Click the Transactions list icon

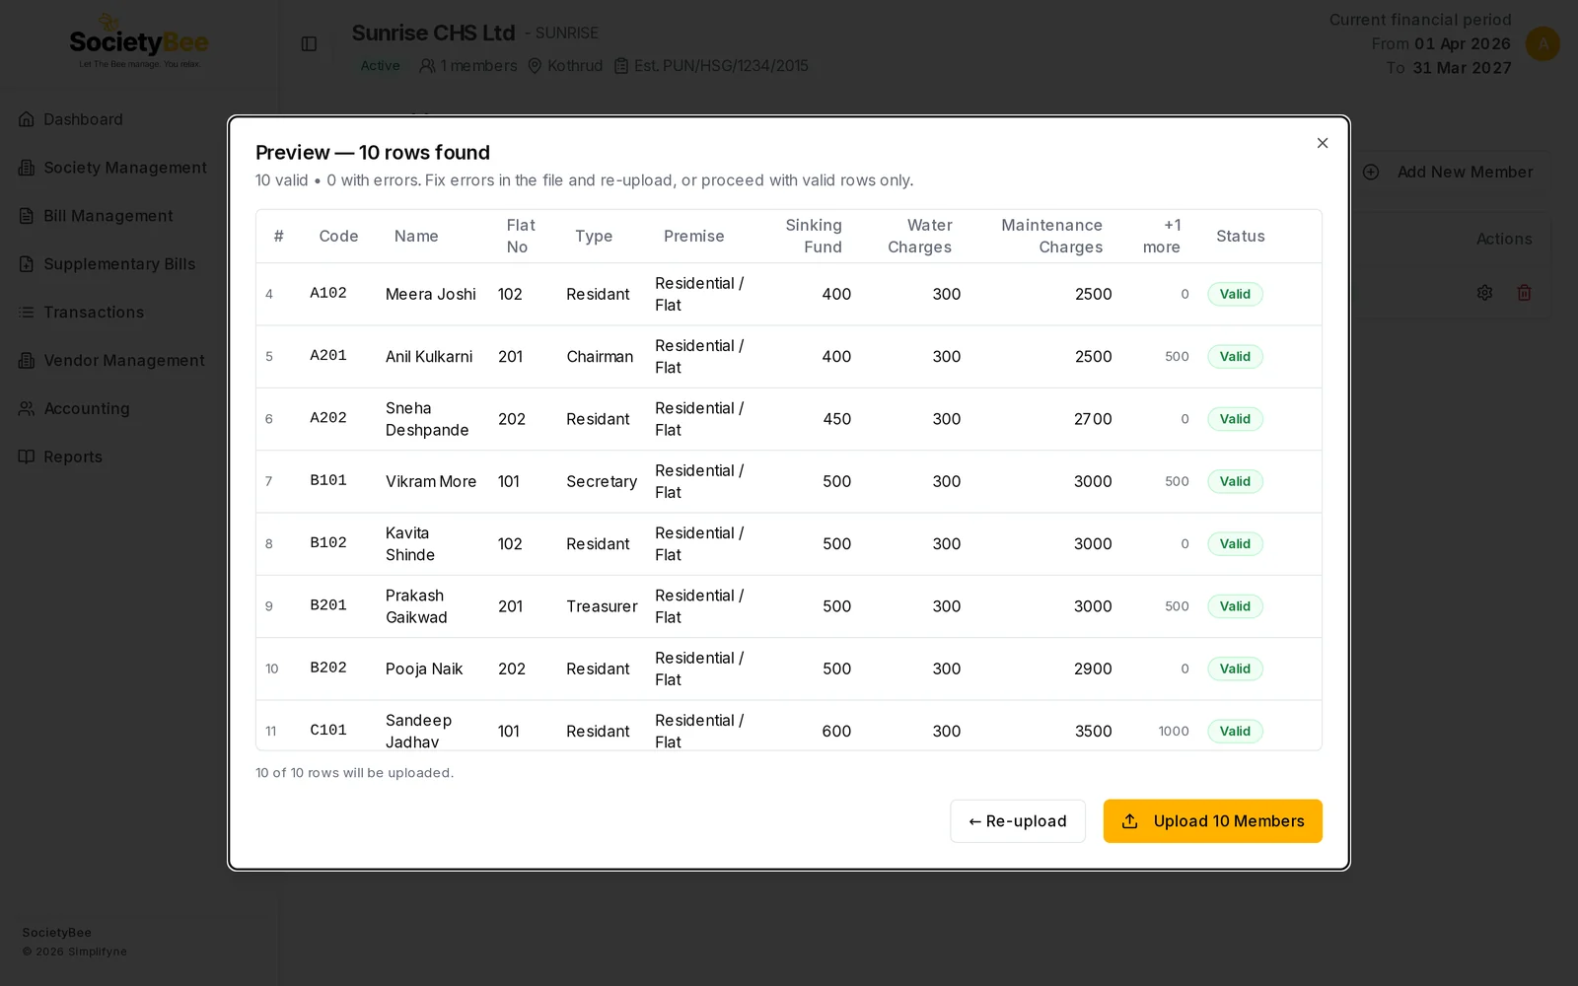pos(27,313)
